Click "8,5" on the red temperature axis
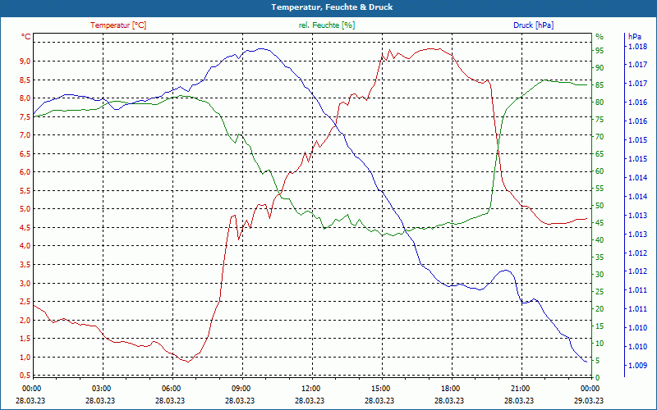This screenshot has height=410, width=657. coord(25,80)
